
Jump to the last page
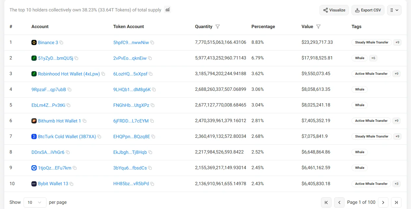point(396,202)
